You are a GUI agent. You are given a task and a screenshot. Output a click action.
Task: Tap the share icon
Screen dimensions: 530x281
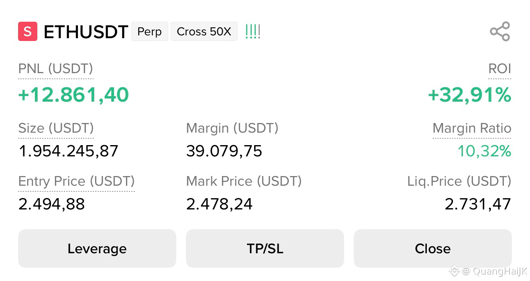(x=500, y=31)
